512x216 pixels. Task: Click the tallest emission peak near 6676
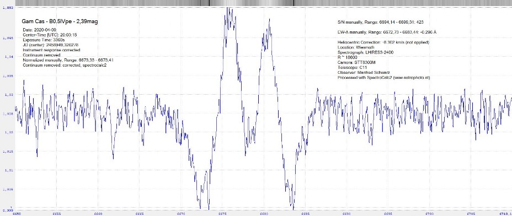230,9
